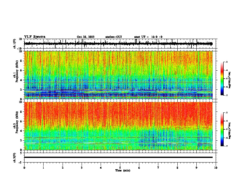Click the ch.2 spectrogram color scale bar

click(x=222, y=129)
